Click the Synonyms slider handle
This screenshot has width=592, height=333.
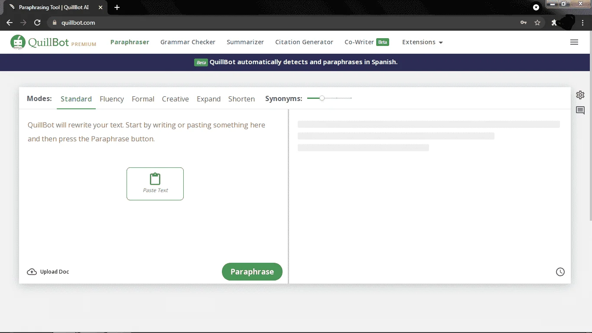pyautogui.click(x=322, y=98)
